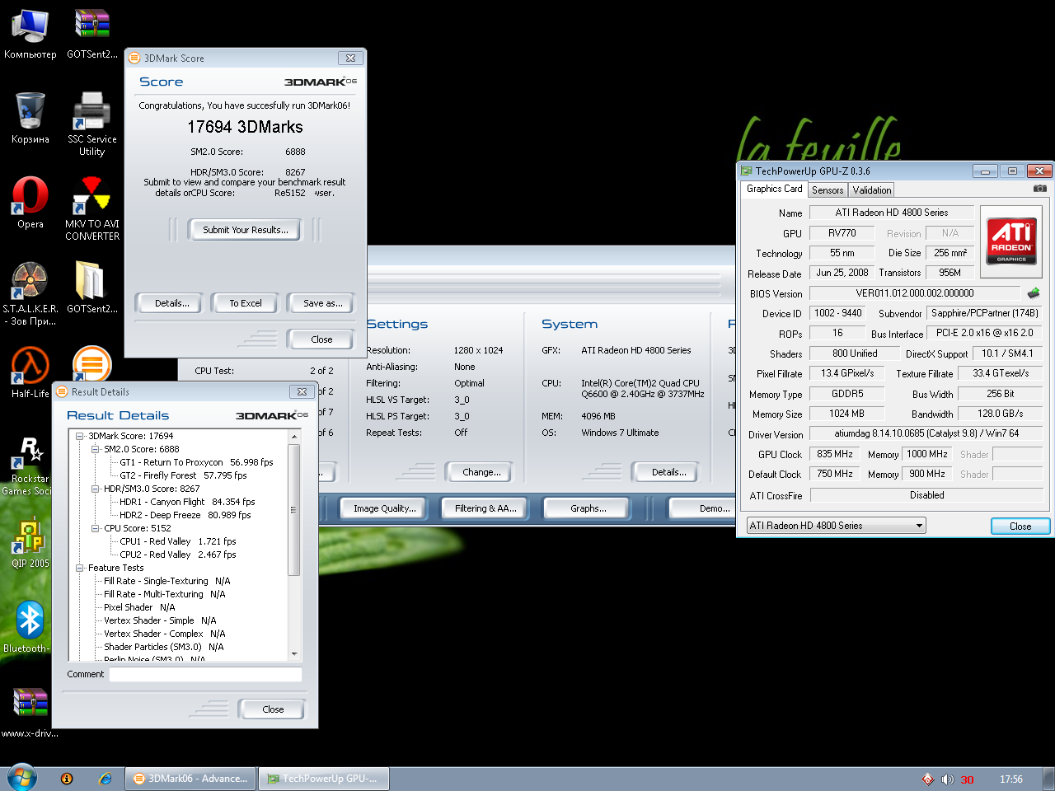The width and height of the screenshot is (1055, 791).
Task: Collapse the HDR/SM3.0 Score: 8267 node
Action: (x=96, y=489)
